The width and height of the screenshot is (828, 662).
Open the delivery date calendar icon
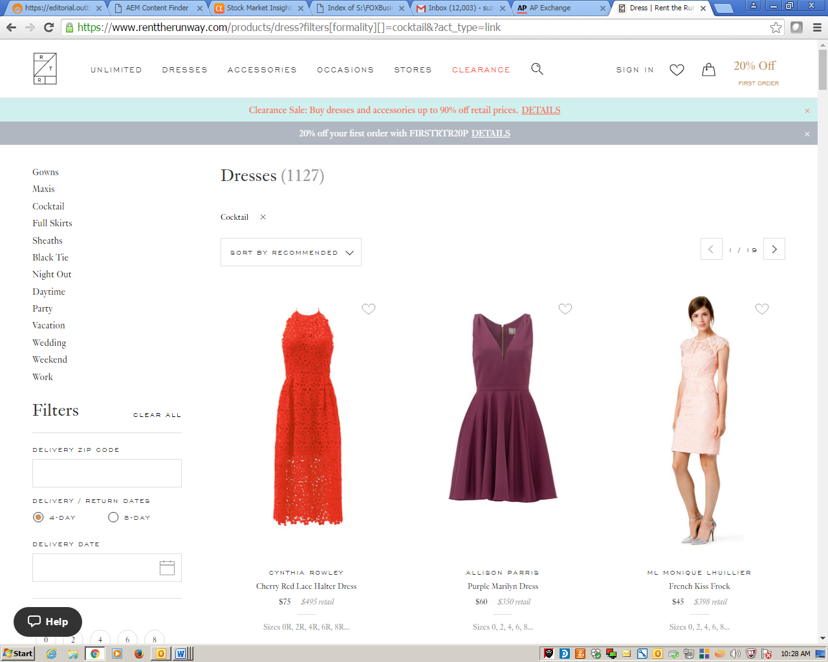click(167, 568)
